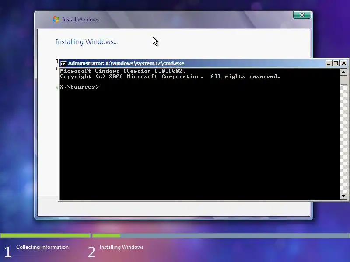The width and height of the screenshot is (350, 262).
Task: Click the Collecting information step label
Action: pyautogui.click(x=42, y=247)
